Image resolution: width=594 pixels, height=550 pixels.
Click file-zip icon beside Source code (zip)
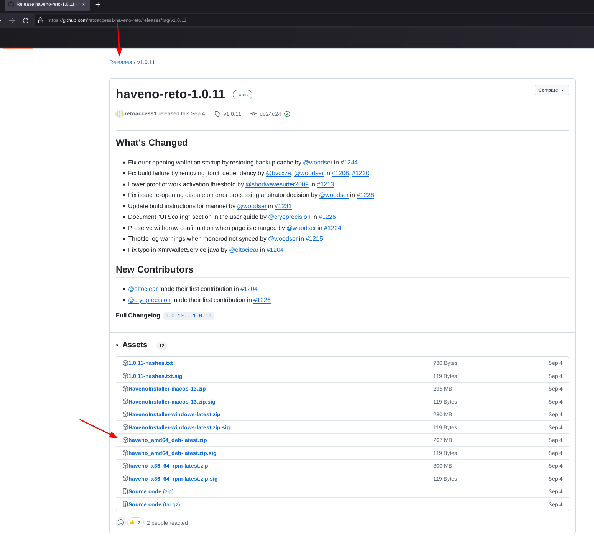click(125, 491)
